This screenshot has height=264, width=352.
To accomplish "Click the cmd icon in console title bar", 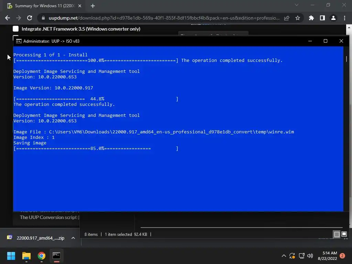I will point(19,41).
